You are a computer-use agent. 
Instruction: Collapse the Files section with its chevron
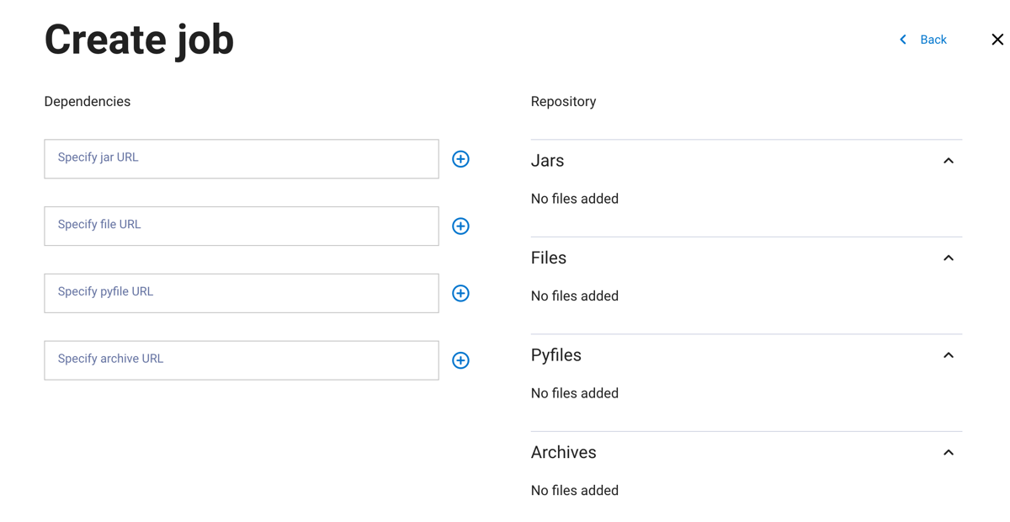(948, 258)
